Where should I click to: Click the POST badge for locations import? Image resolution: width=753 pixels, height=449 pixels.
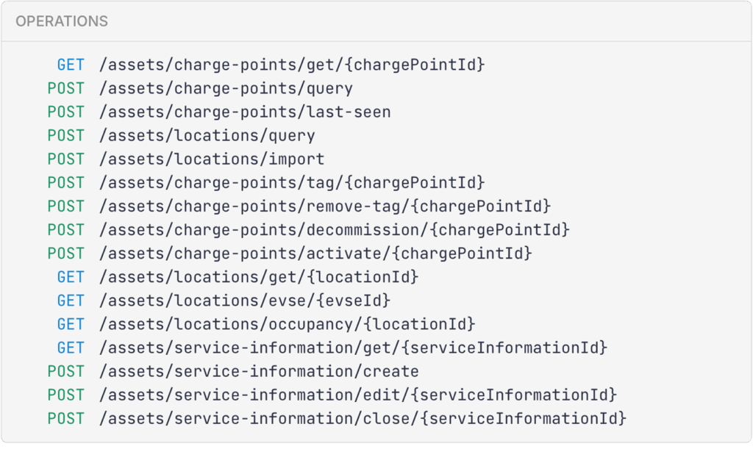[66, 159]
